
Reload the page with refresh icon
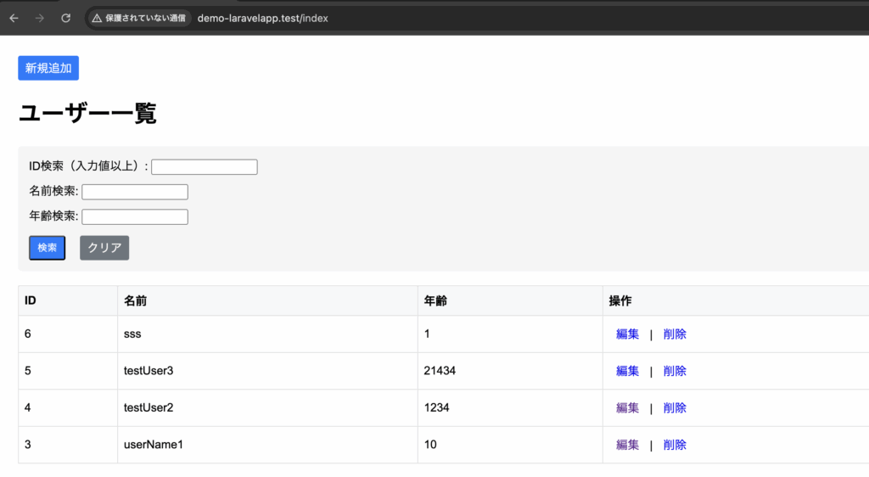coord(66,18)
